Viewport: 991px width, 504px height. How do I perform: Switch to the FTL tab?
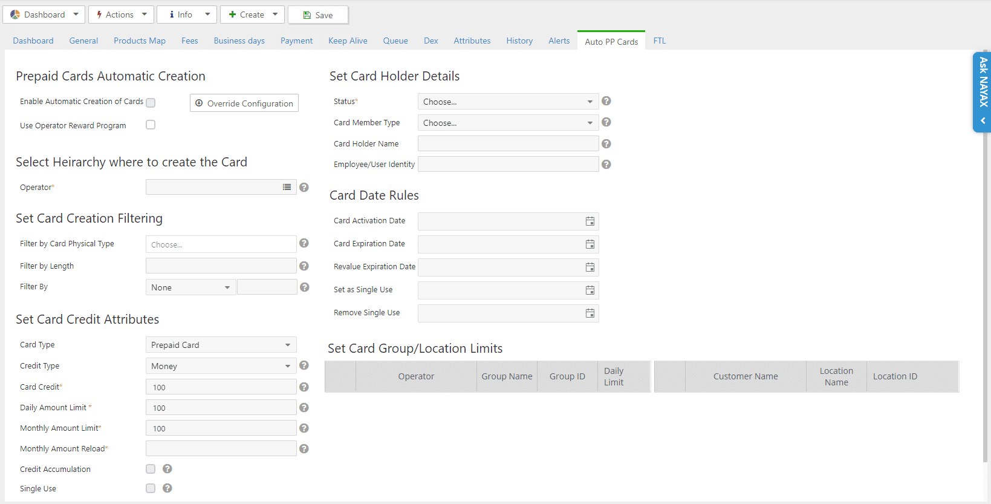tap(660, 41)
